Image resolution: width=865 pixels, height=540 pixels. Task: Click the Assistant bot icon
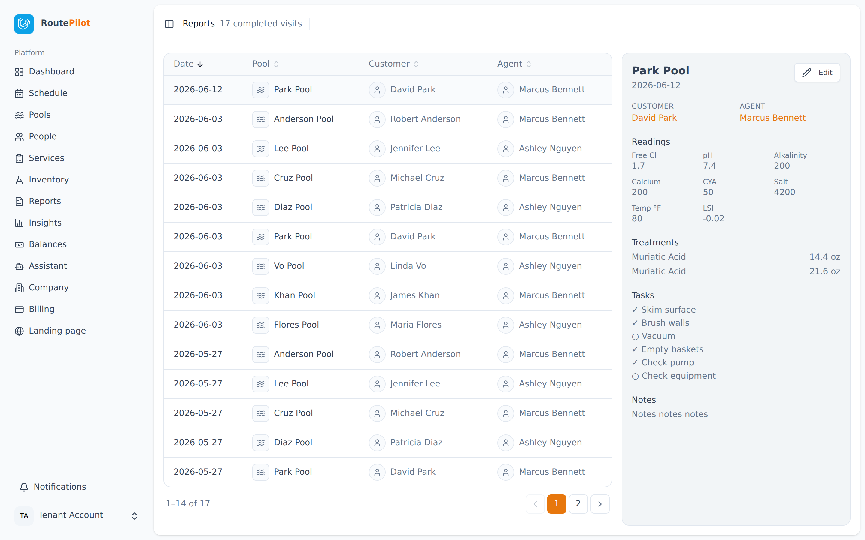pyautogui.click(x=19, y=266)
